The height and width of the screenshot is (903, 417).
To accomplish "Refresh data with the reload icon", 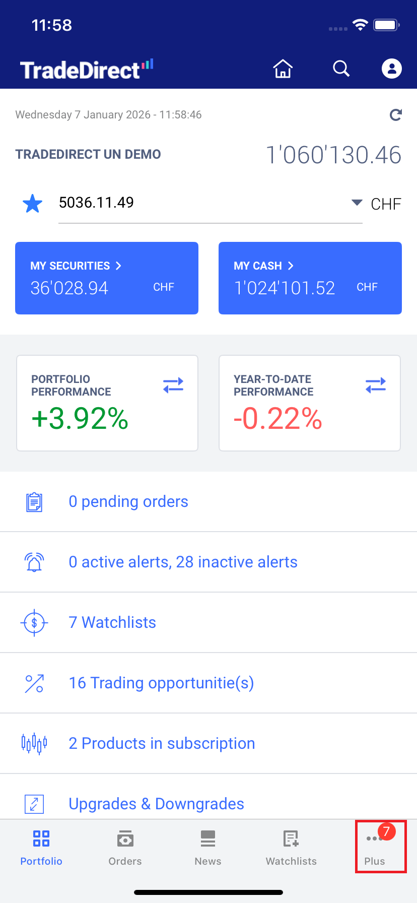I will coord(396,115).
